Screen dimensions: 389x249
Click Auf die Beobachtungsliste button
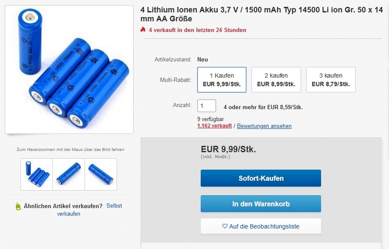pyautogui.click(x=261, y=226)
